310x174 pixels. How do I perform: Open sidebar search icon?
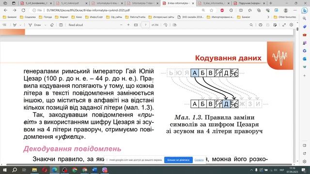pos(305,18)
